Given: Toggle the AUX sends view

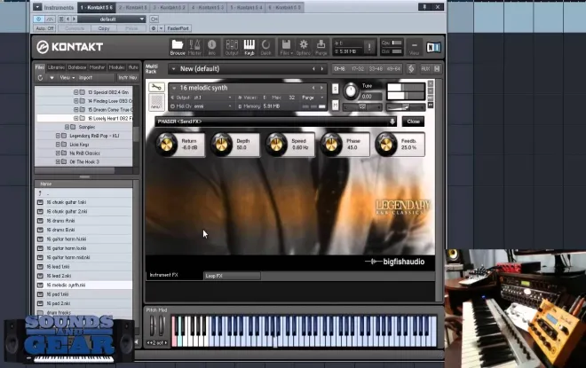Looking at the screenshot, I should (x=425, y=68).
